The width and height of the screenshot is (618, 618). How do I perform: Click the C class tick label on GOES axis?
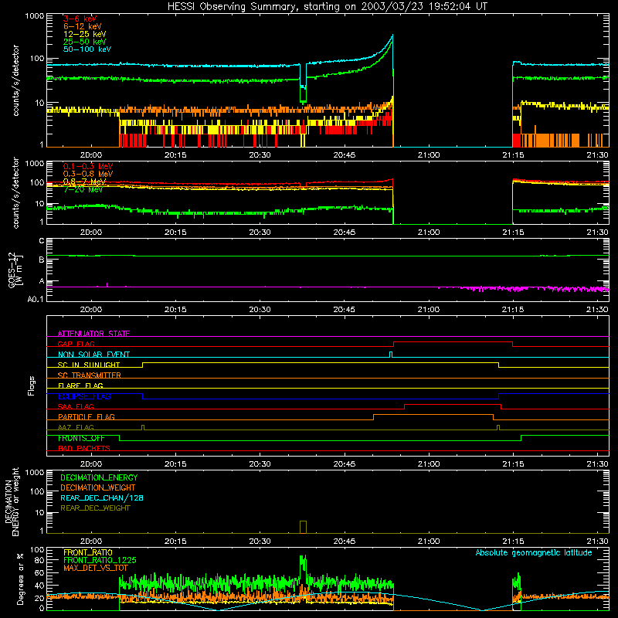pos(42,240)
